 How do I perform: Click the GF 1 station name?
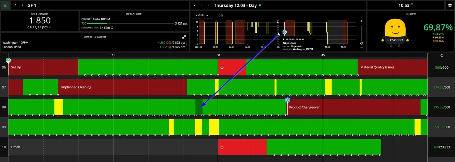32,6
